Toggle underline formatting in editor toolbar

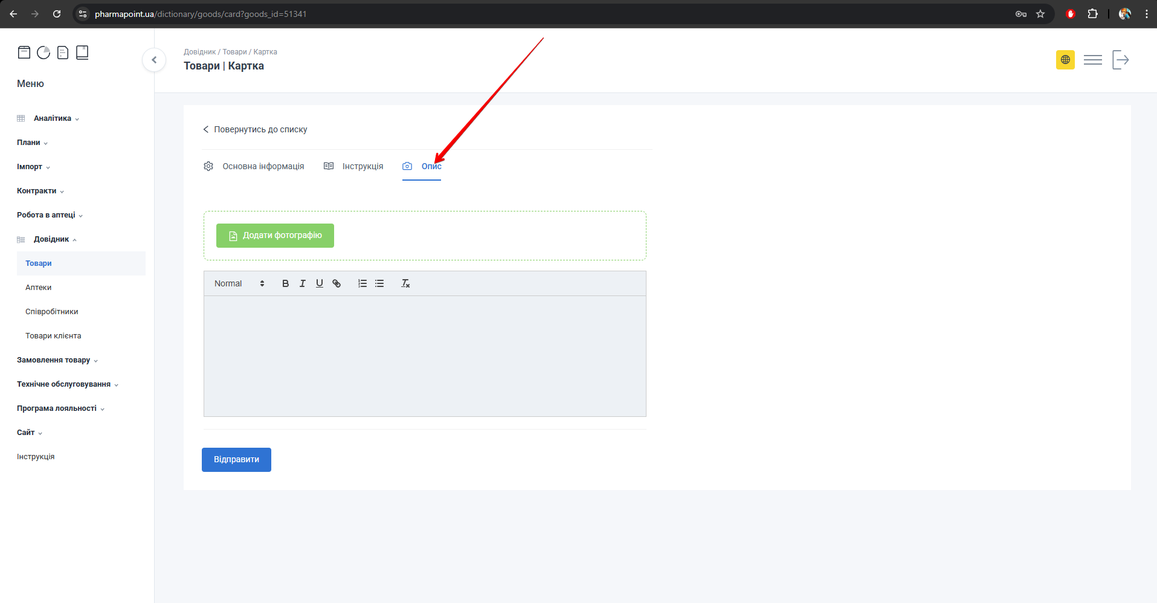320,283
